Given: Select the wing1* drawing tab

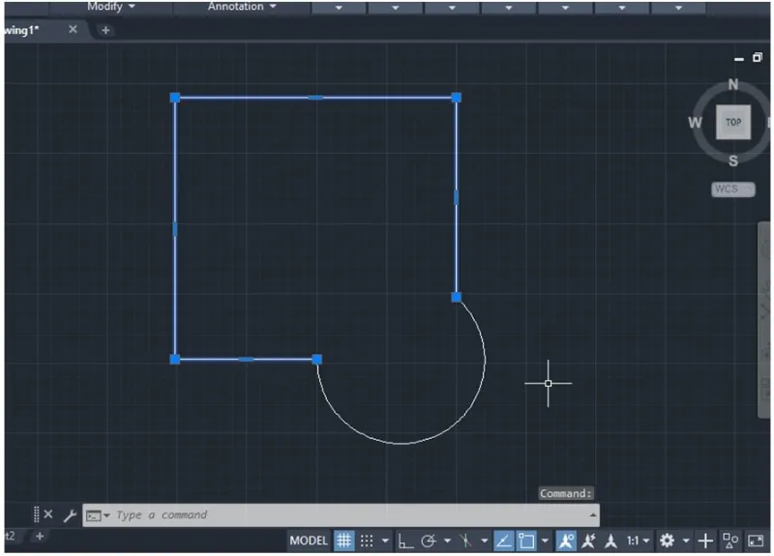Looking at the screenshot, I should tap(21, 30).
